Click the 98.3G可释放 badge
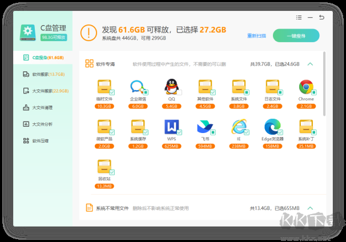Screen dimensions: 346x242 (54, 37)
